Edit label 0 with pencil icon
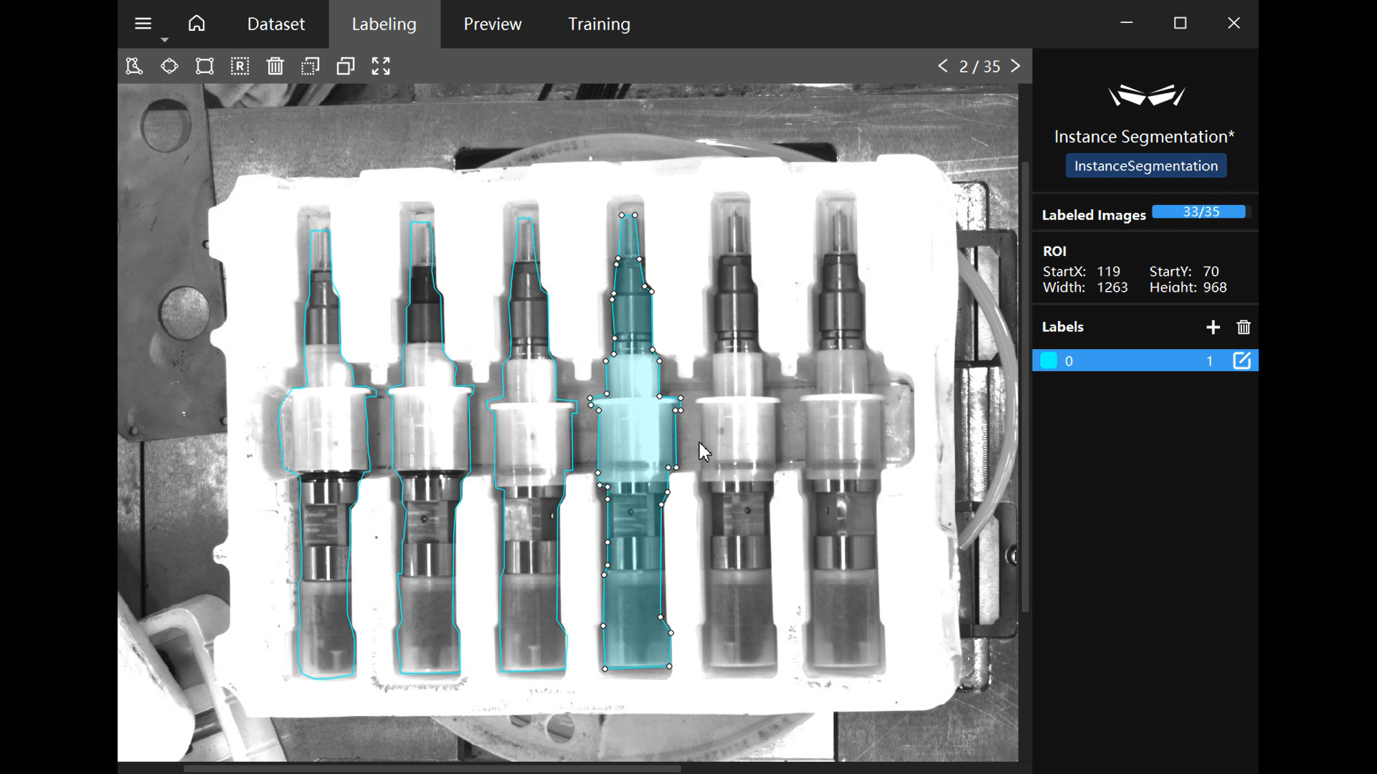This screenshot has height=774, width=1377. (1241, 360)
